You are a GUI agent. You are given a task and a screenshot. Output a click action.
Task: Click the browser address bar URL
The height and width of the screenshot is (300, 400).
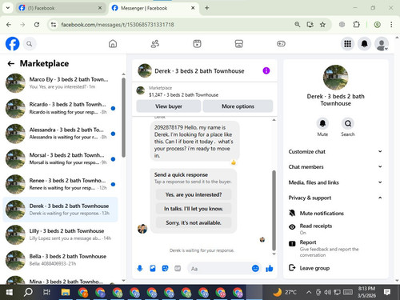[118, 25]
